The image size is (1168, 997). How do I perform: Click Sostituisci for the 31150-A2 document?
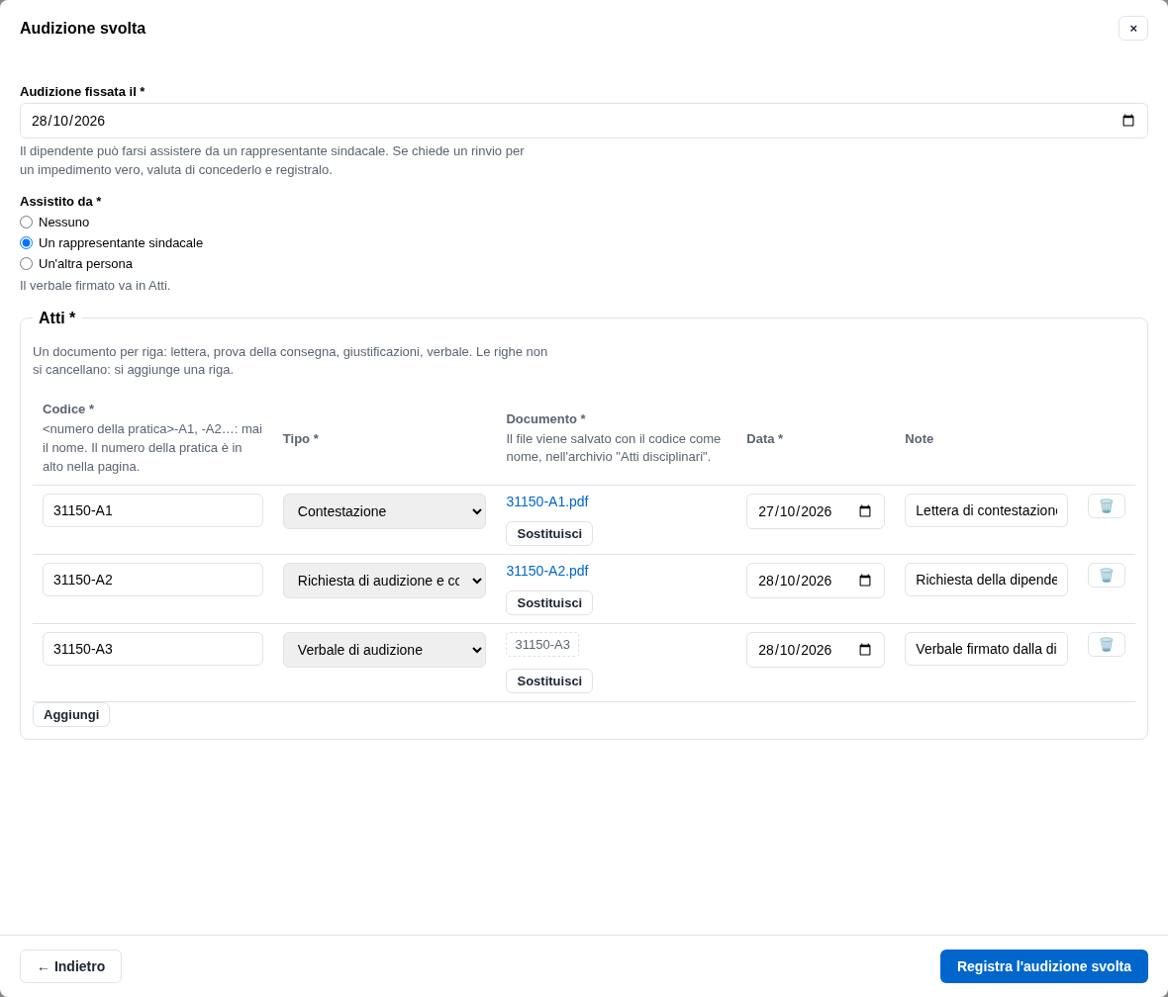pyautogui.click(x=549, y=603)
